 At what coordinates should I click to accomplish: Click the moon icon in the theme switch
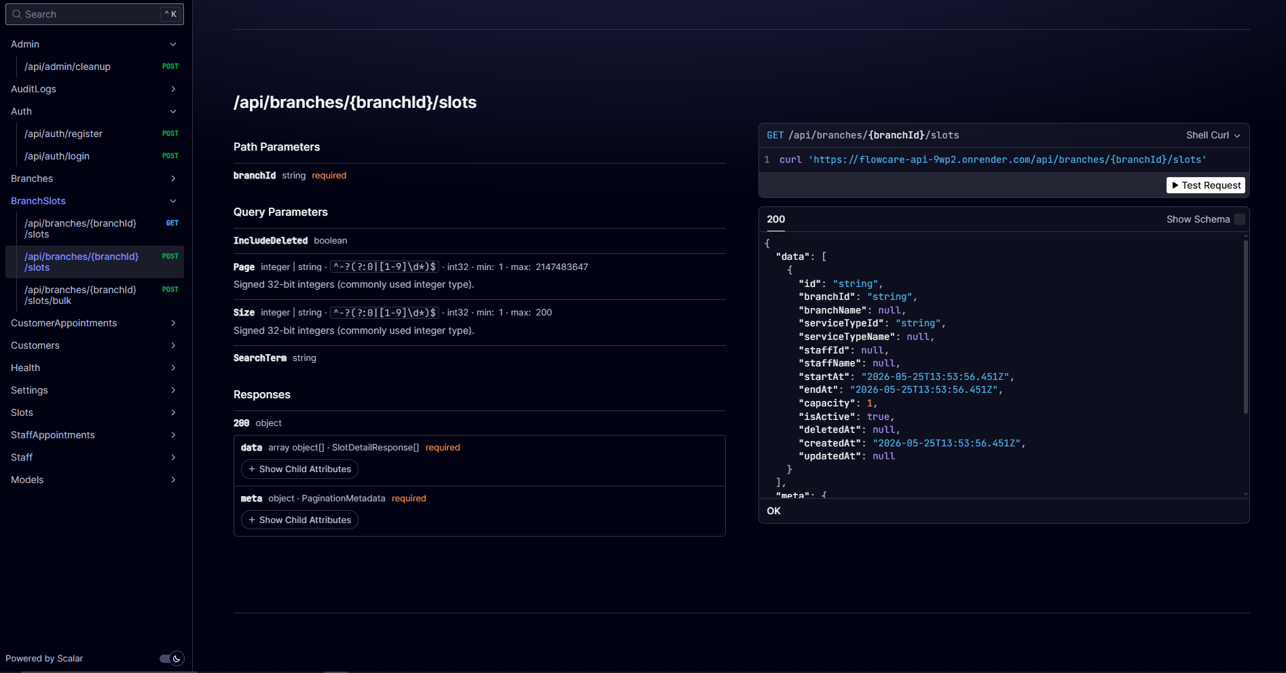tap(177, 659)
